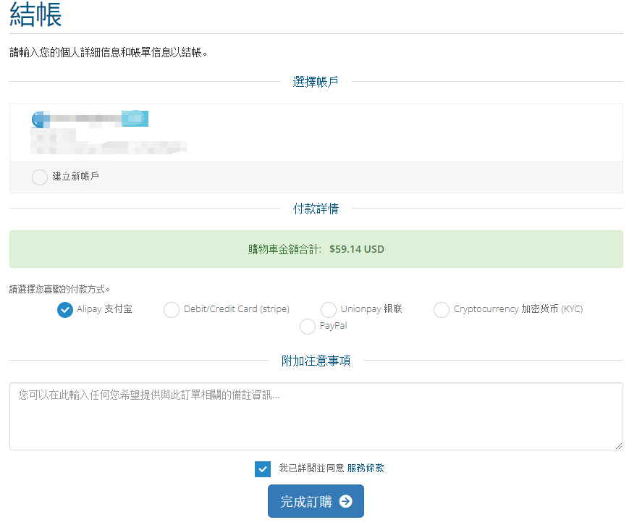This screenshot has width=637, height=525.
Task: Select the blurred existing account radio
Action: [39, 119]
